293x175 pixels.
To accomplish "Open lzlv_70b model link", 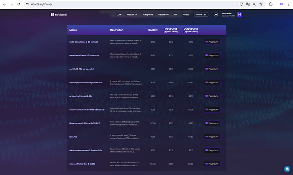I will click(x=73, y=136).
